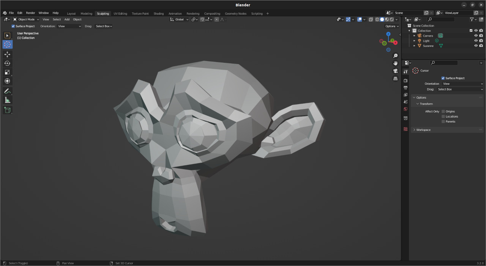Image resolution: width=486 pixels, height=266 pixels.
Task: Pick the Add Cube tool
Action: pos(7,110)
